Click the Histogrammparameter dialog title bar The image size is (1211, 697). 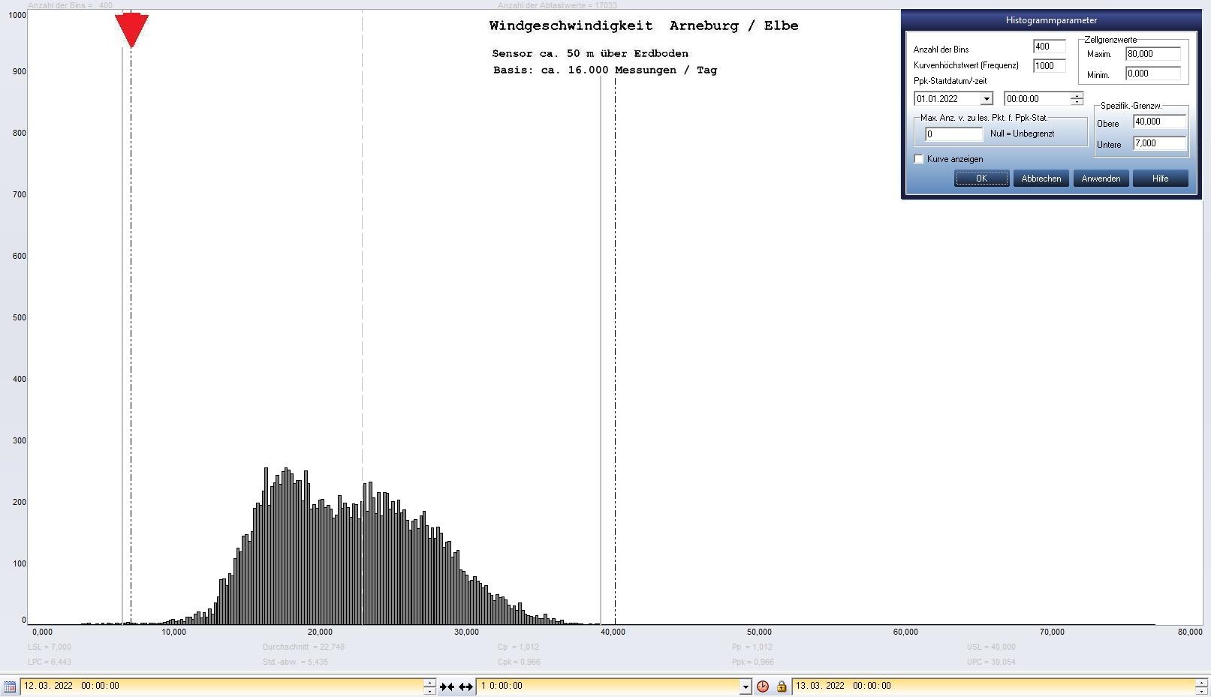pyautogui.click(x=1051, y=20)
